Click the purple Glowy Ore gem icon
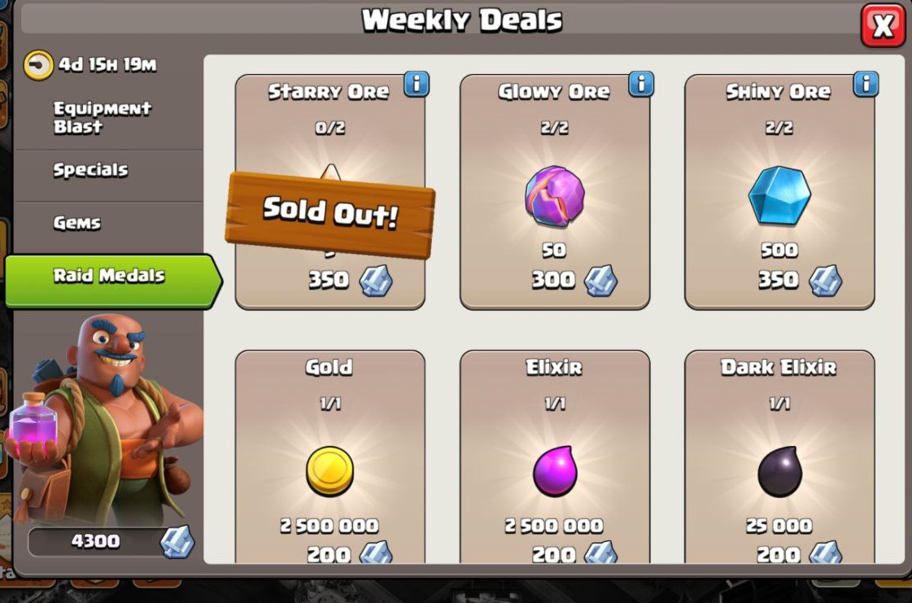Screen dimensions: 912x603 pyautogui.click(x=555, y=196)
